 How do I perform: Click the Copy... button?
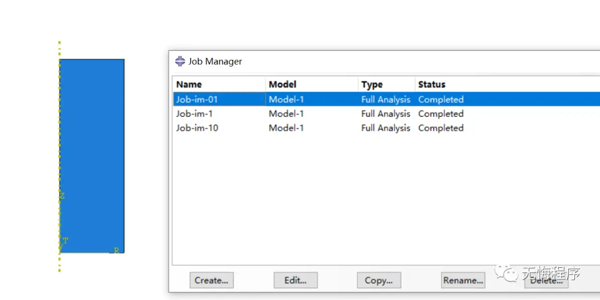click(x=379, y=280)
